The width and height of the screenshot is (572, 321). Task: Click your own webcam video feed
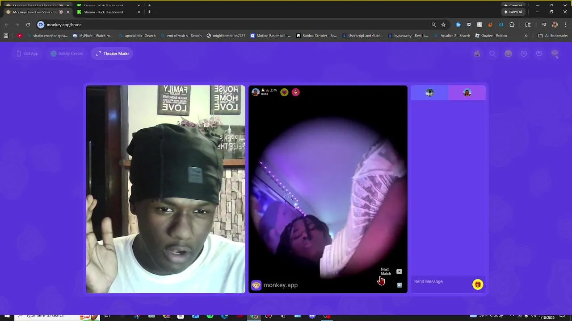166,189
